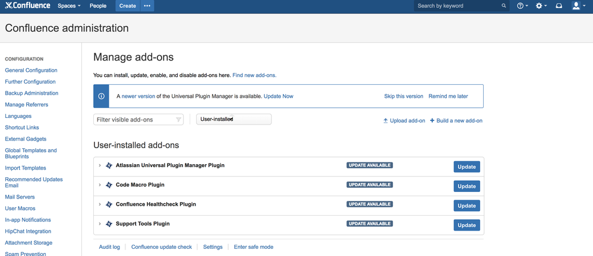This screenshot has height=256, width=593.
Task: Expand the Confluence Healthcheck Plugin row
Action: pyautogui.click(x=100, y=204)
